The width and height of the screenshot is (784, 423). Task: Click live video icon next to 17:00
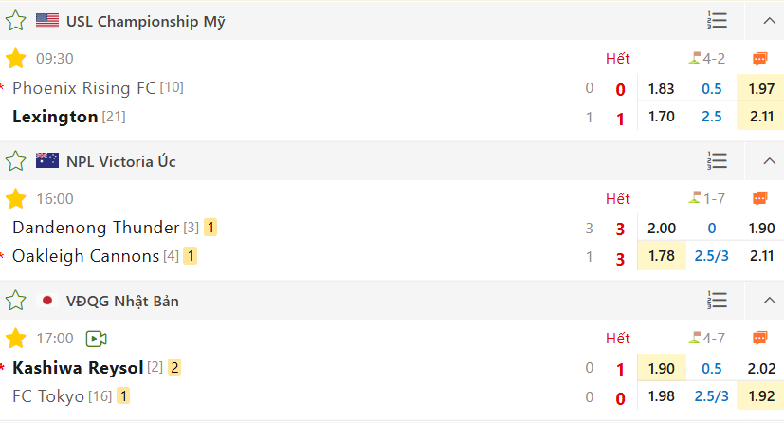pyautogui.click(x=96, y=339)
